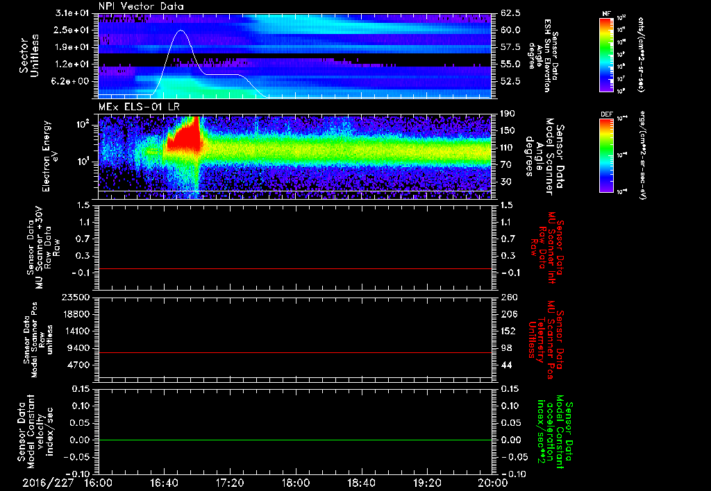Click the 'NF' label above the color bar
Viewport: 711px width, 491px height.
point(606,14)
